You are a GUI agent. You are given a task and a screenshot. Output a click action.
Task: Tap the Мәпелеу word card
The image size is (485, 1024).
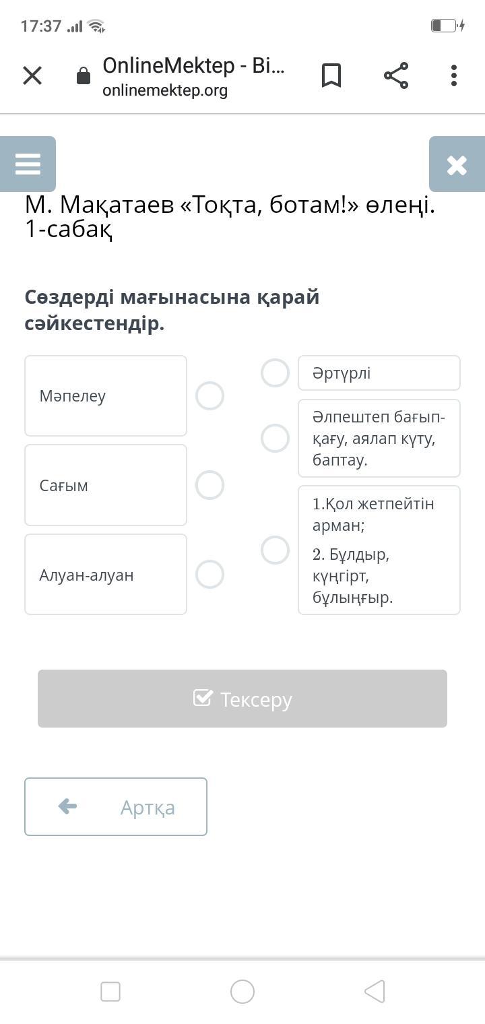pyautogui.click(x=106, y=396)
